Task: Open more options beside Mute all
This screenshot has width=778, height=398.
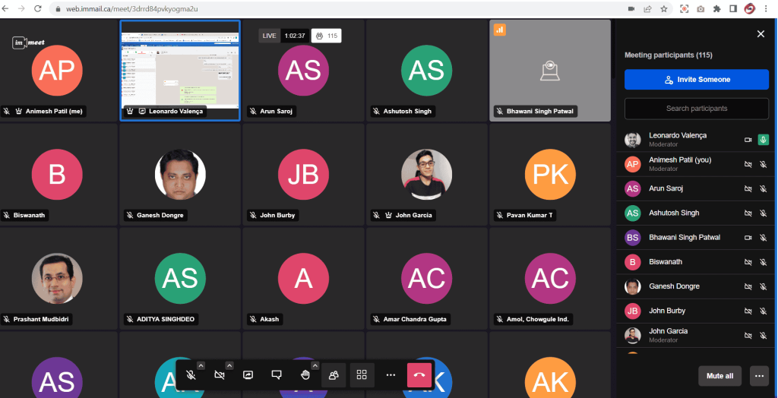Action: coord(758,376)
